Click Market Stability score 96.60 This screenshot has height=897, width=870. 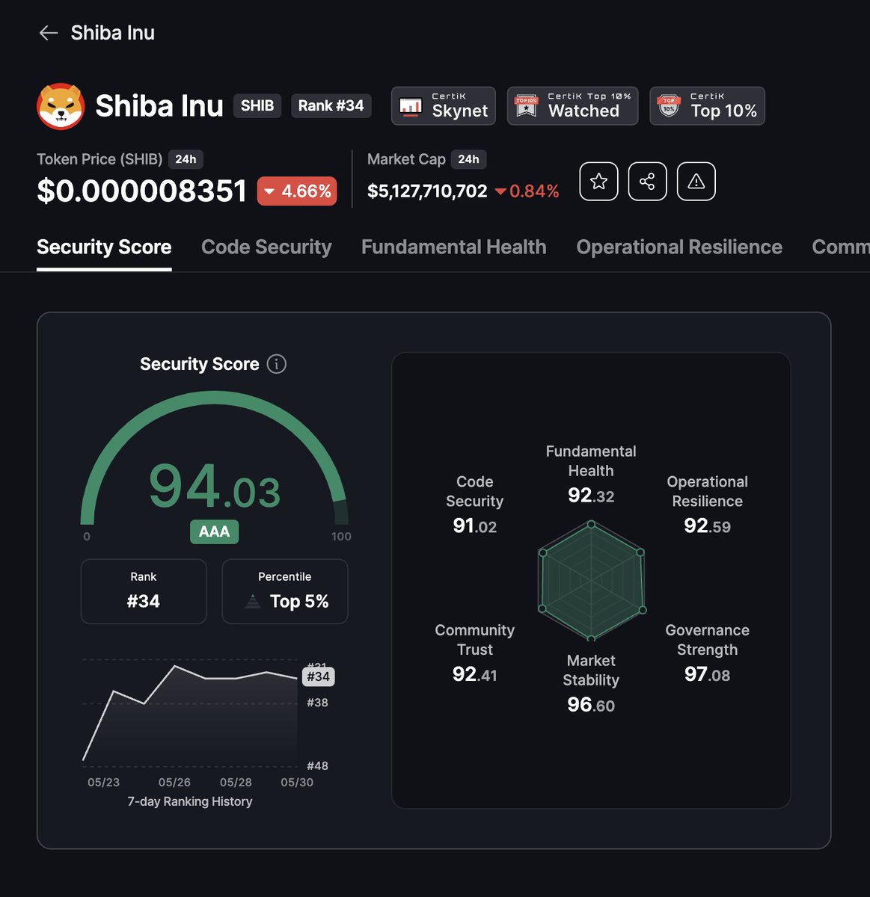tap(591, 705)
